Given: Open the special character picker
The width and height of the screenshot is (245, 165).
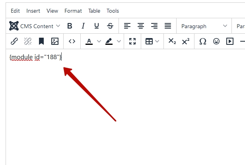Looking at the screenshot, I should click(203, 41).
